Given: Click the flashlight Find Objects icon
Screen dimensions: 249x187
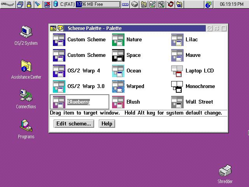Looking at the screenshot, I should point(38,4).
